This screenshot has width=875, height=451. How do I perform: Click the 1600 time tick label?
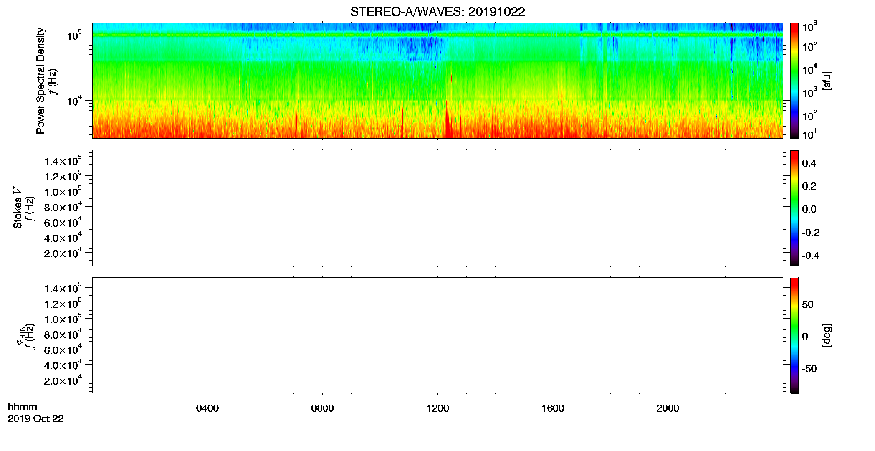(553, 408)
